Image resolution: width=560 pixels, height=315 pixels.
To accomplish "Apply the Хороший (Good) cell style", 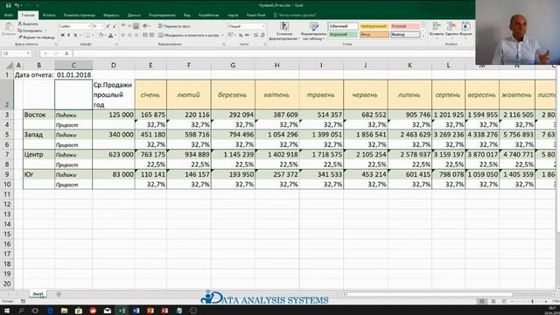I will pos(343,34).
